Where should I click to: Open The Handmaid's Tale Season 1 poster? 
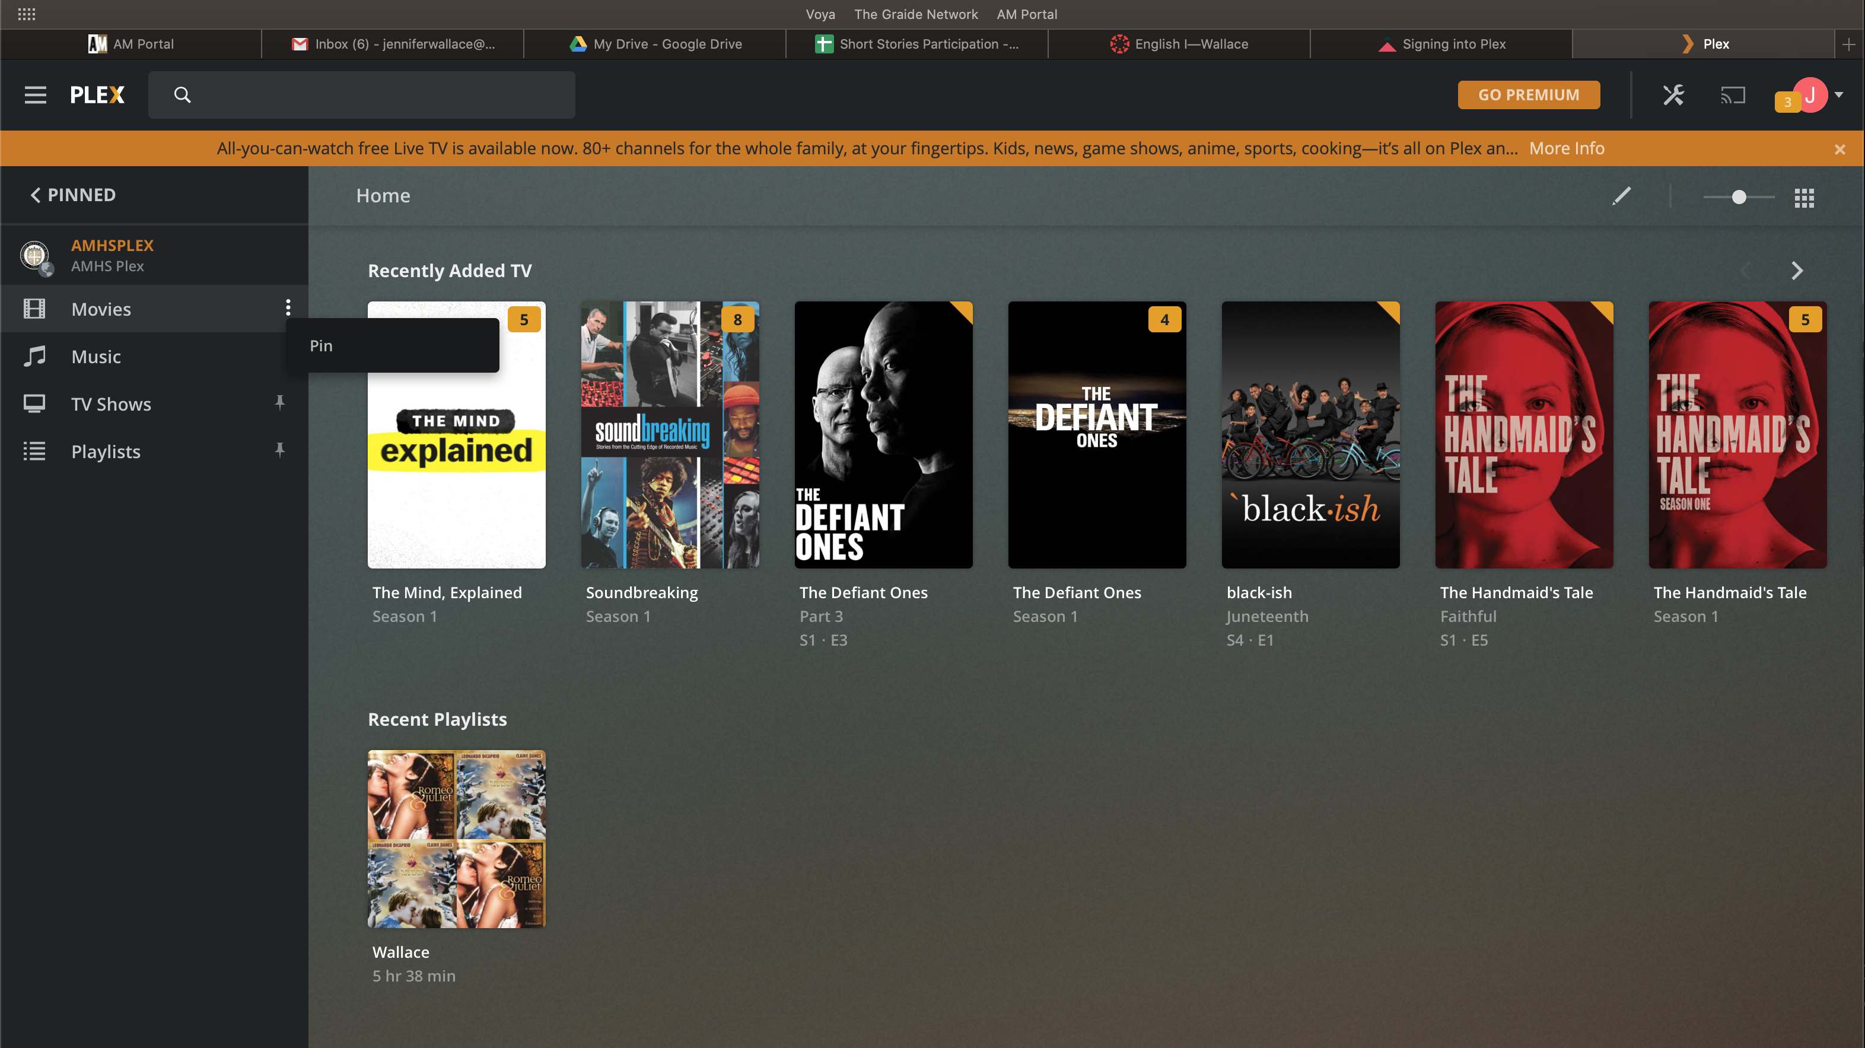click(1737, 434)
